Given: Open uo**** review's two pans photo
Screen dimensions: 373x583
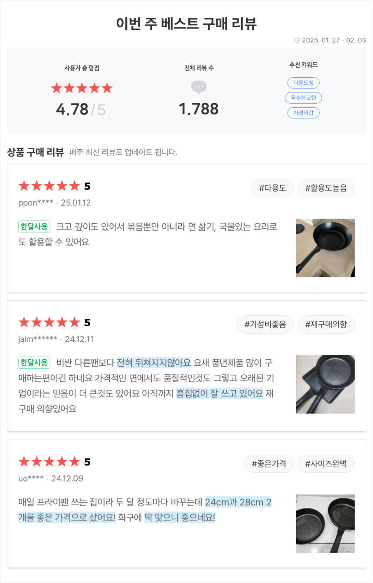Looking at the screenshot, I should tap(325, 524).
